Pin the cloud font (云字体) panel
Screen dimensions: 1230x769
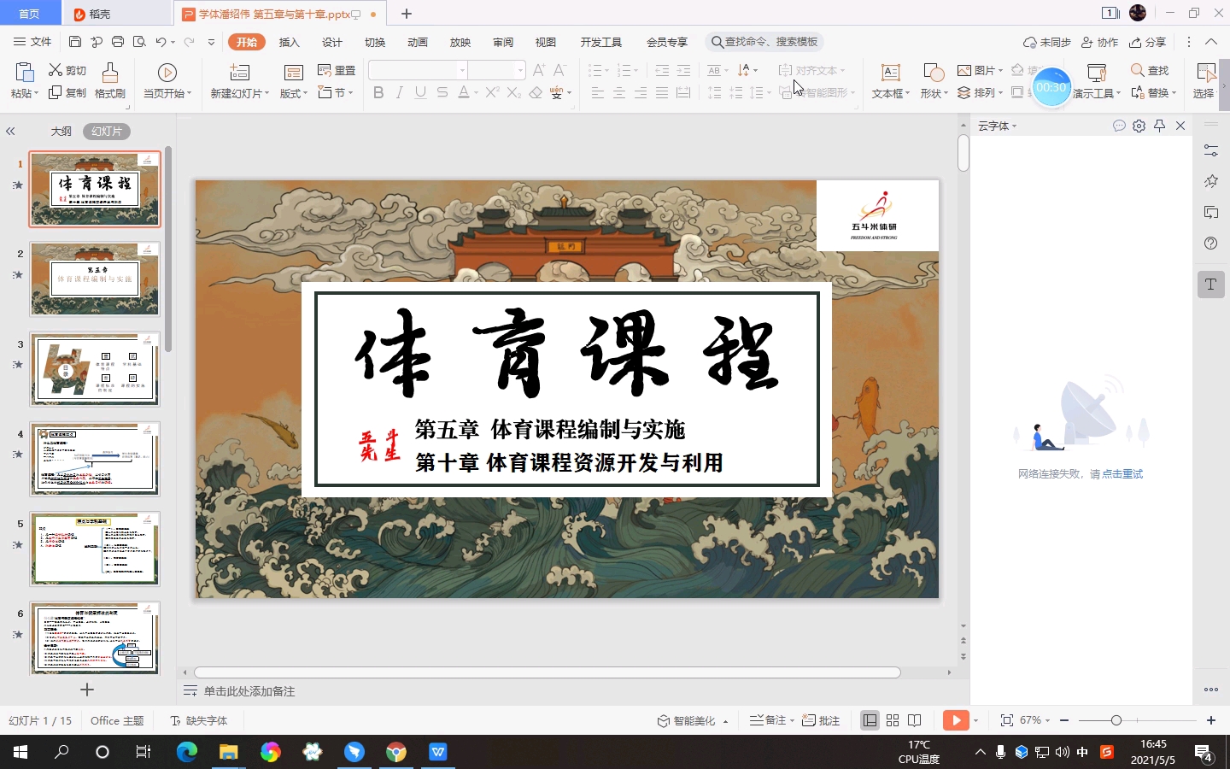coord(1159,126)
